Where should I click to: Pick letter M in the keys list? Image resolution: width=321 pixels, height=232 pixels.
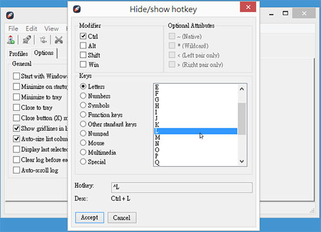[x=196, y=137]
